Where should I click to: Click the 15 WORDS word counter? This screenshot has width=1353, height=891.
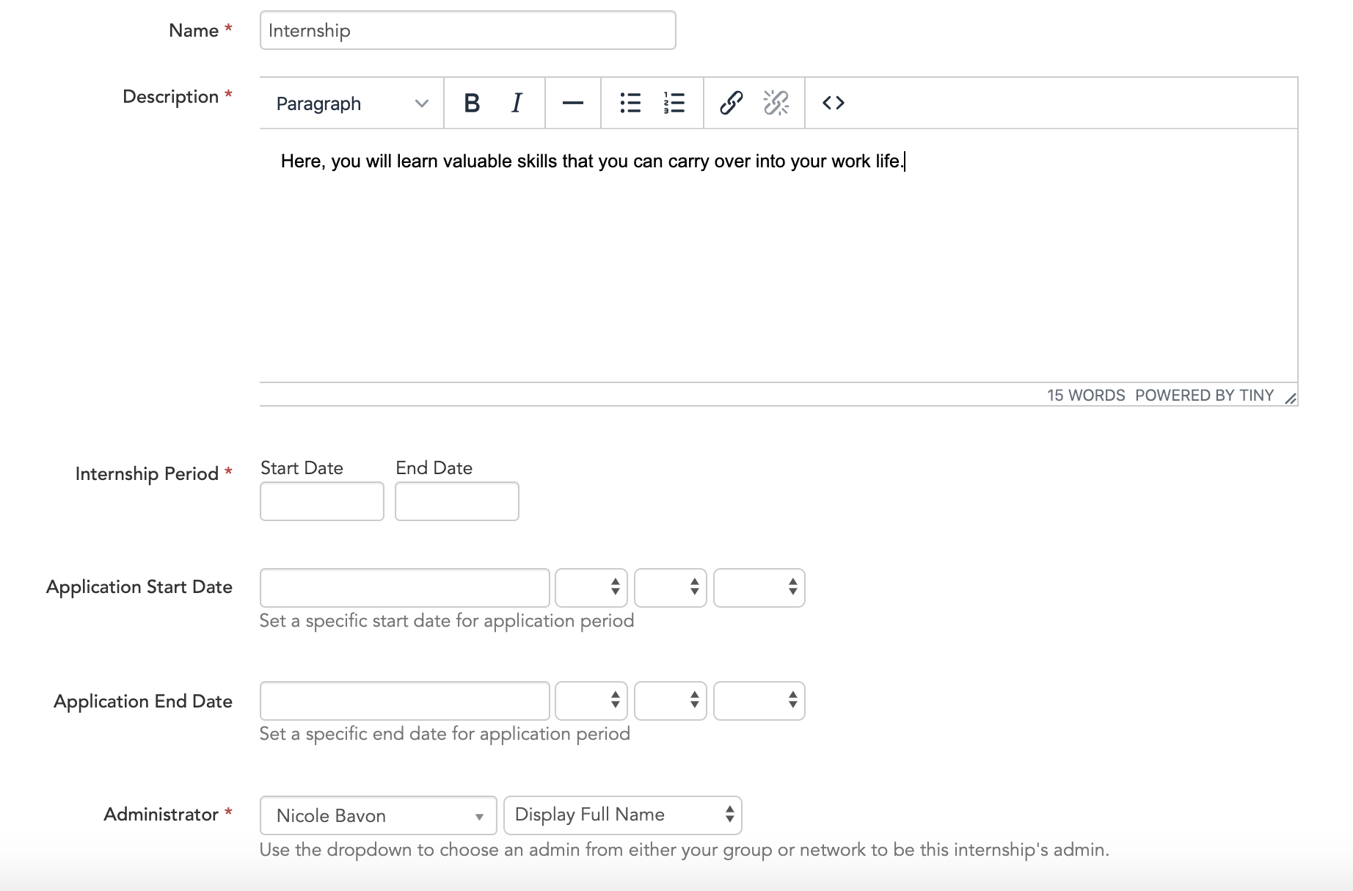click(1086, 395)
